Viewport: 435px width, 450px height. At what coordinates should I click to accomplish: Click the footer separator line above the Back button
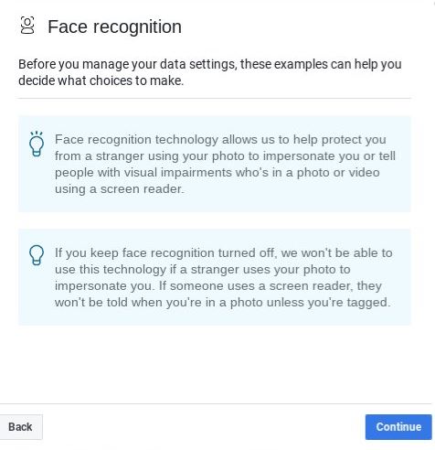point(216,403)
